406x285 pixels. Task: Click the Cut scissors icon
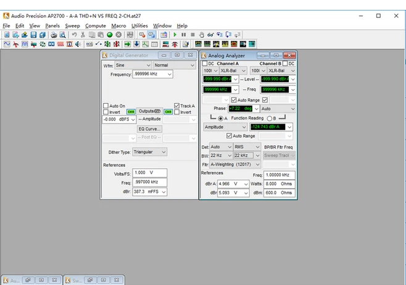click(x=83, y=35)
